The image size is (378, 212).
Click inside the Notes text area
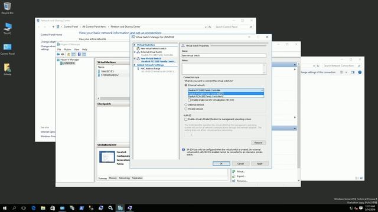224,69
